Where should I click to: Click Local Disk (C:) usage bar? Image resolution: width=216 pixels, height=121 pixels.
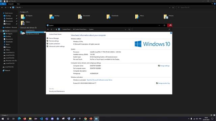[36, 32]
